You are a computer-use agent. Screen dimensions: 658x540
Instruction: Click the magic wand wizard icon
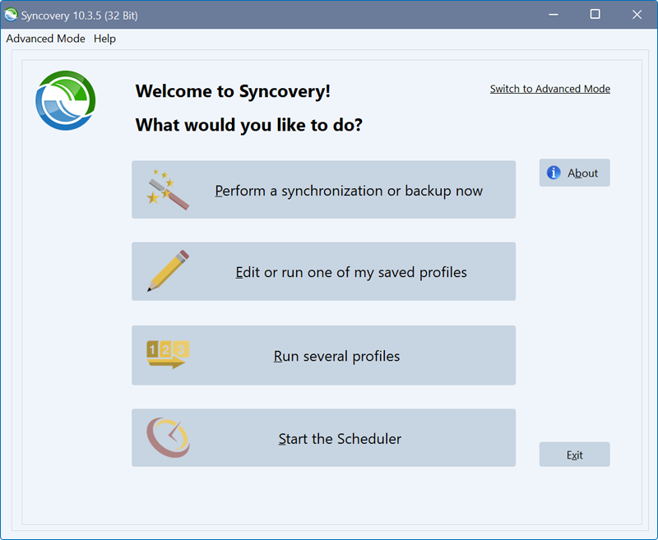pyautogui.click(x=168, y=190)
